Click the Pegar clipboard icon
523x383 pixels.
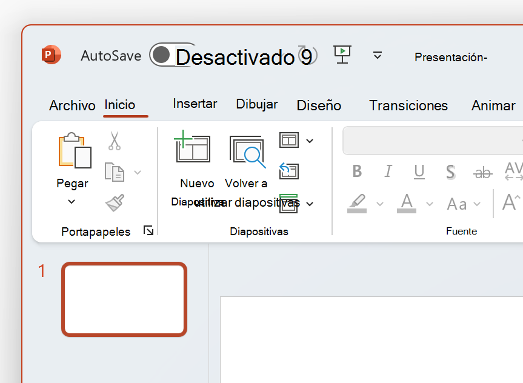tap(75, 150)
